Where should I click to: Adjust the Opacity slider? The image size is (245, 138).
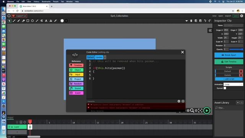pos(236,49)
